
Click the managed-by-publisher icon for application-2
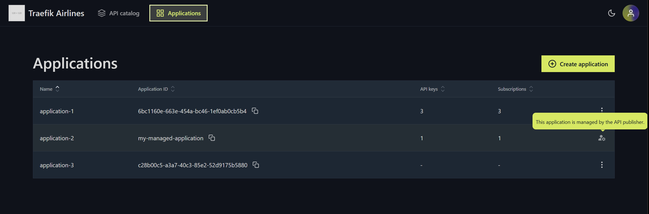click(602, 138)
